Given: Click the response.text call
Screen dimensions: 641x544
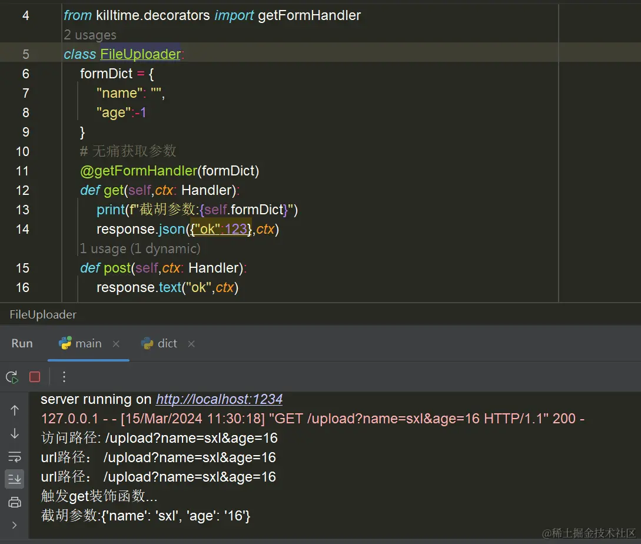Looking at the screenshot, I should (139, 288).
